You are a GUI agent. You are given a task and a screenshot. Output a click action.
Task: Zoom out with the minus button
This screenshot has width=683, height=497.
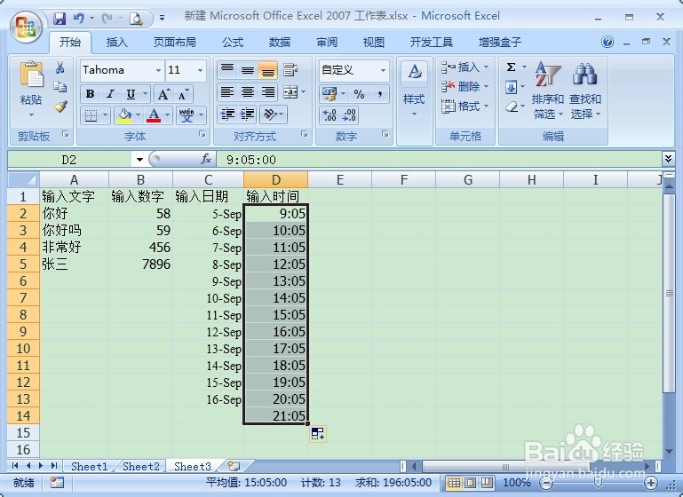pyautogui.click(x=546, y=483)
